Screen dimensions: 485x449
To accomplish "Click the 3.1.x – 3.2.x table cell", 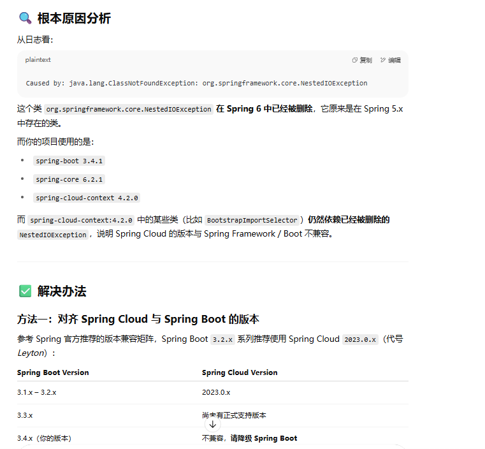I will pyautogui.click(x=37, y=392).
